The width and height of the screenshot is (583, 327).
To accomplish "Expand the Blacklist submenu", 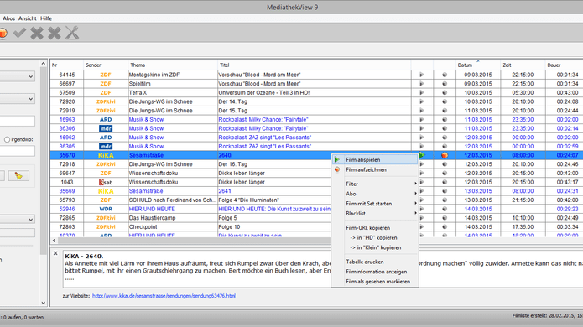I will pos(375,214).
